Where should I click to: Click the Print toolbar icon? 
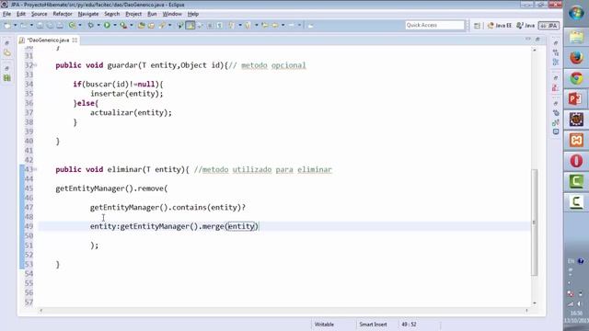pyautogui.click(x=60, y=26)
